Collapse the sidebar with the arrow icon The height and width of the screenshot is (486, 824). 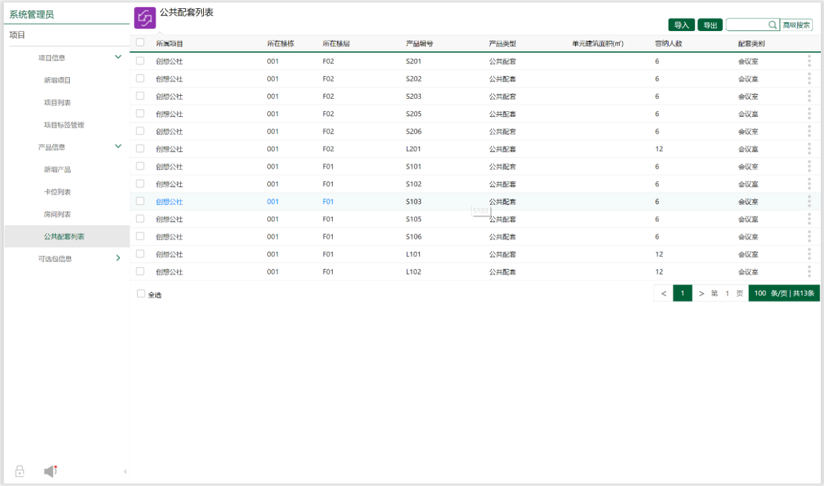point(125,471)
